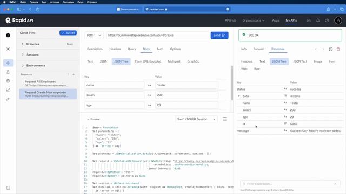The height and width of the screenshot is (194, 346).
Task: Switch to Raw response view
Action: pos(257,68)
